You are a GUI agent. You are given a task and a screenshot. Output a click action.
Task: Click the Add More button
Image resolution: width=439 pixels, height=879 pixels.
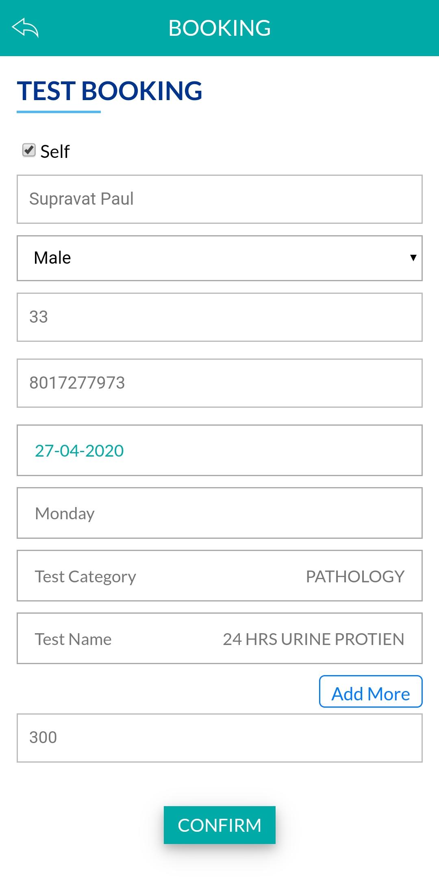371,691
